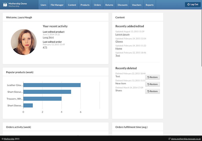This screenshot has height=141, width=202.
Task: Open the Gloves content link
Action: click(x=119, y=42)
